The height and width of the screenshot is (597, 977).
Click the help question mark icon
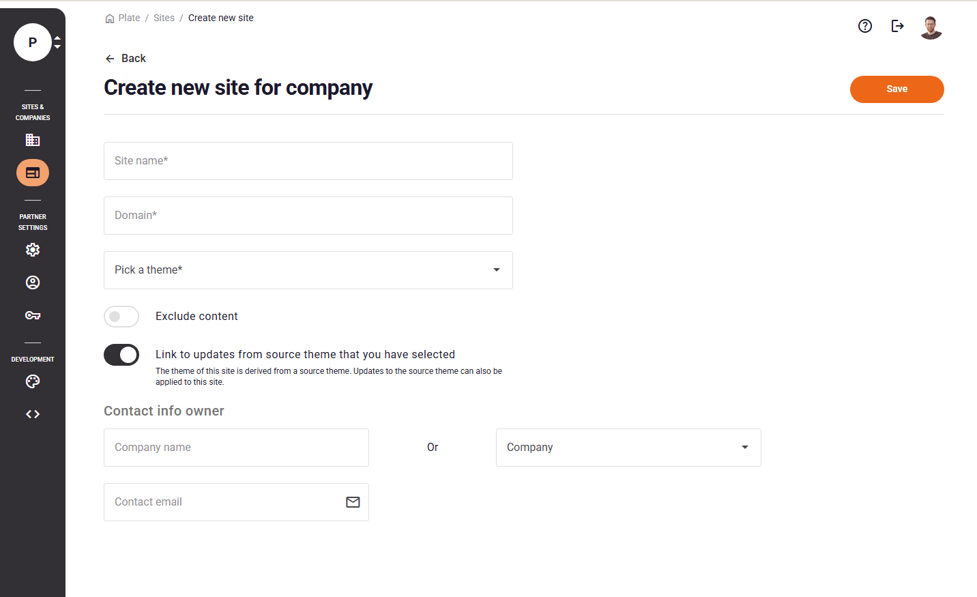(x=865, y=26)
